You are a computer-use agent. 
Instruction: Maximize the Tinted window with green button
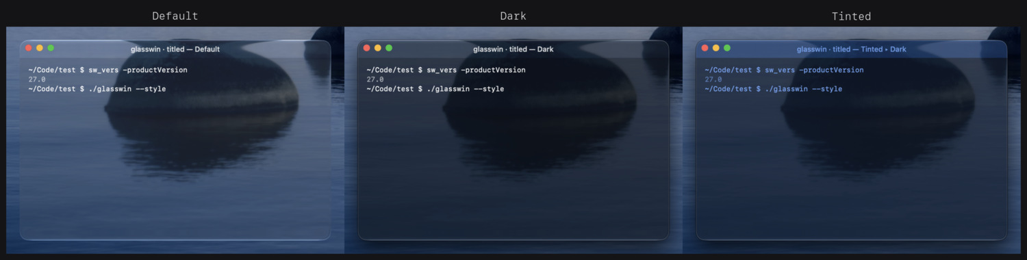(x=727, y=48)
